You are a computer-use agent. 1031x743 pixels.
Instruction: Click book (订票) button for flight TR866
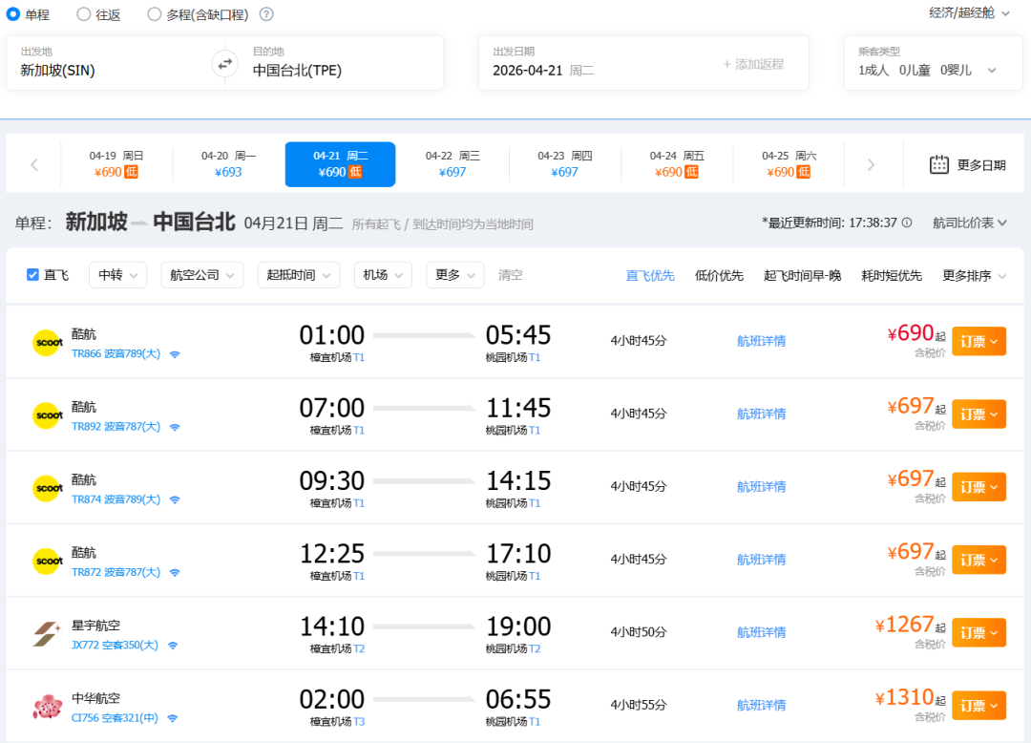point(978,341)
